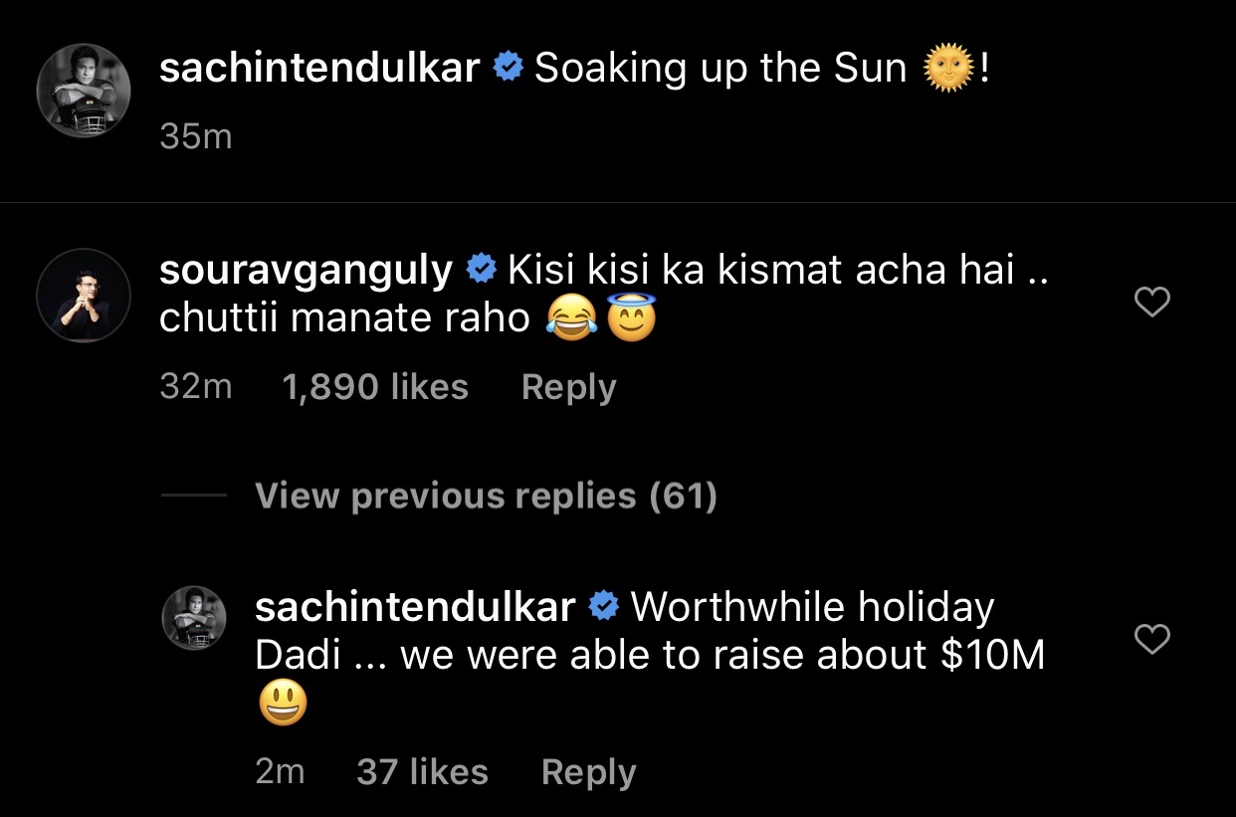
Task: Open sachintendulkar's profile picture beside the caption
Action: point(84,91)
